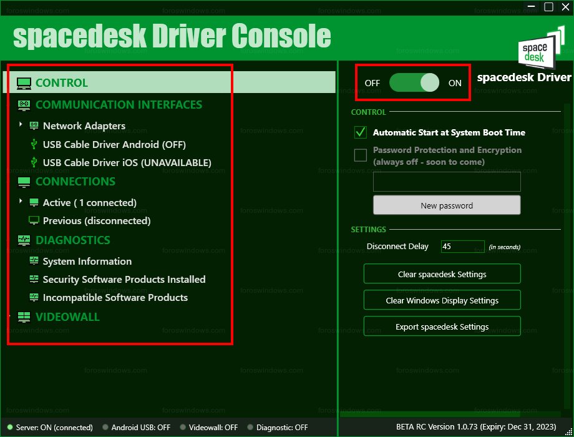Click Clear Windows Display Settings button
This screenshot has width=574, height=437.
442,300
